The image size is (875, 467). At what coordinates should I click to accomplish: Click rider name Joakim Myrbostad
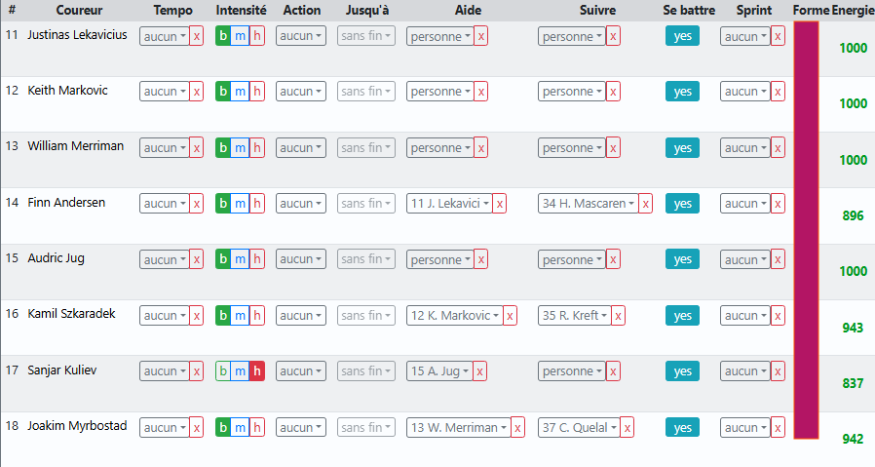tap(77, 425)
